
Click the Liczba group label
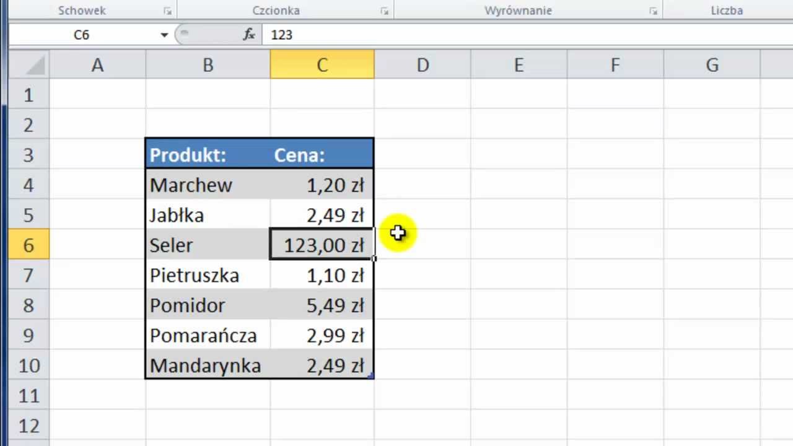coord(727,11)
